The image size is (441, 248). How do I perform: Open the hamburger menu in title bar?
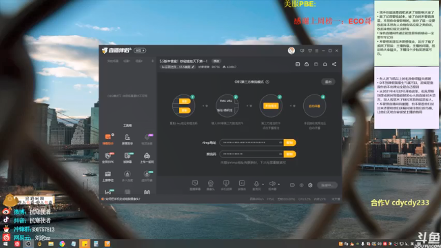(317, 50)
